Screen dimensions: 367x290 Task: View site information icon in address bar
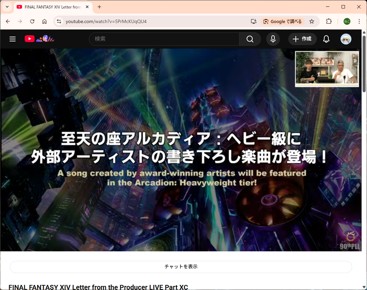click(x=59, y=21)
